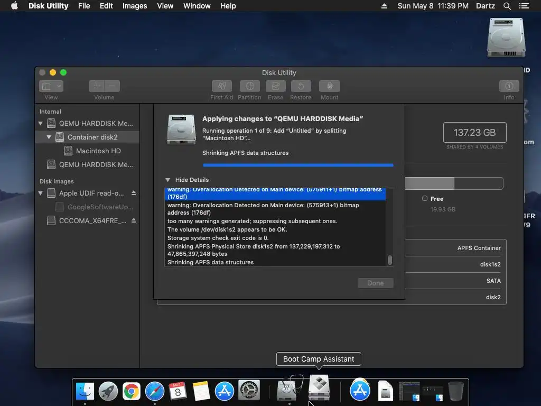Open the File menu
This screenshot has height=406, width=541.
click(84, 6)
